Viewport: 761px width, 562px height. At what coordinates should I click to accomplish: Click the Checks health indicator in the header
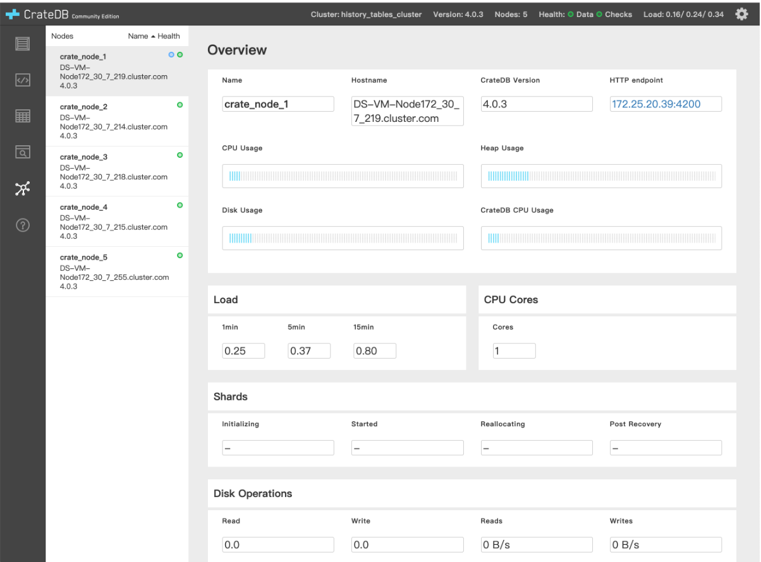click(x=614, y=15)
